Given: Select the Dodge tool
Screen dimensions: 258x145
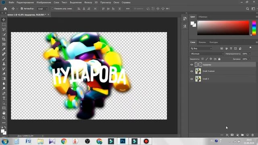Looking at the screenshot, I should pos(4,89).
